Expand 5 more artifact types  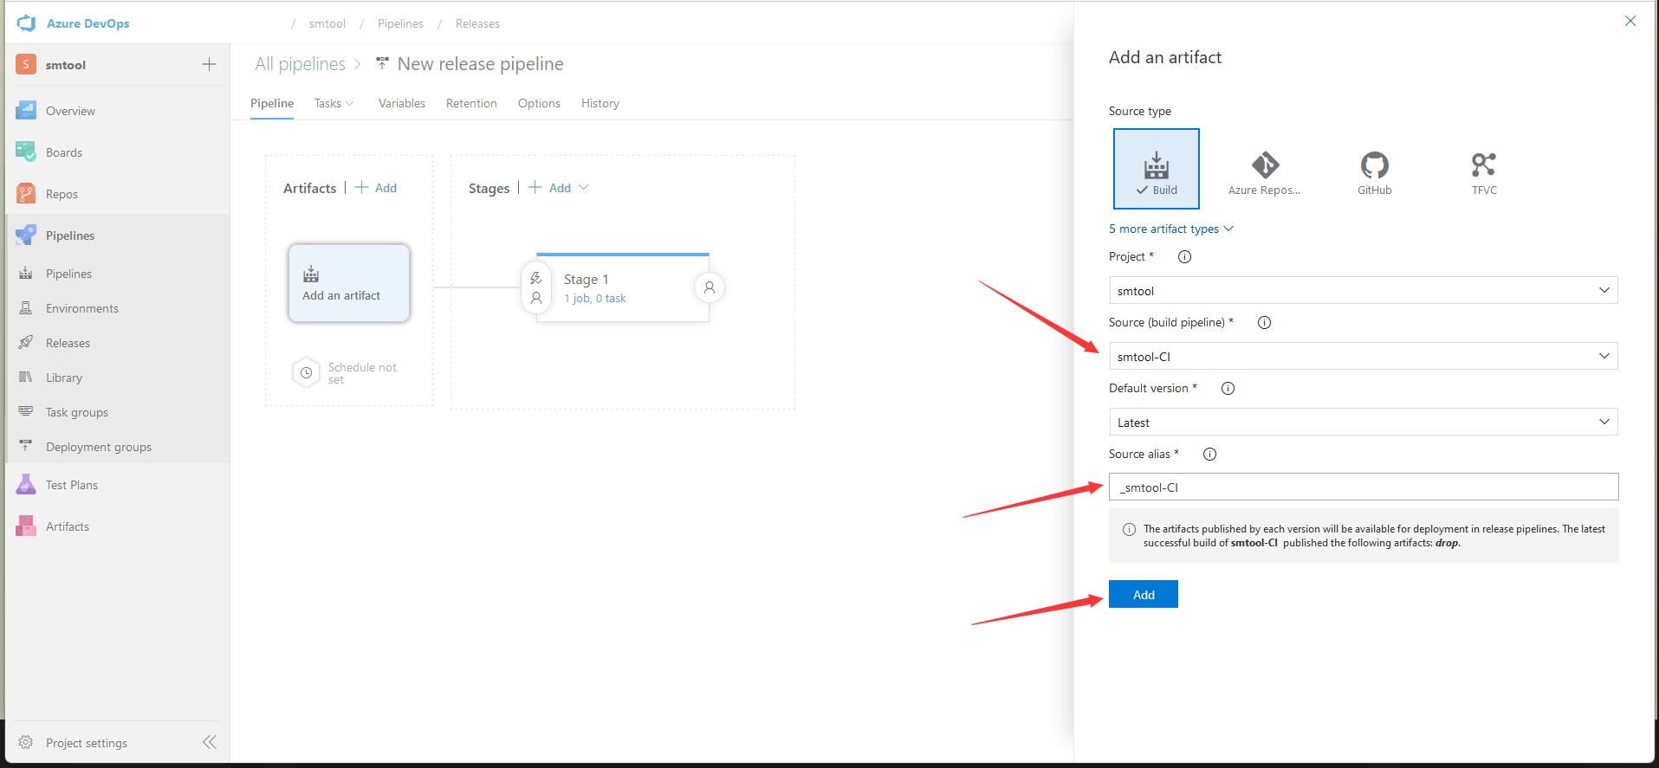click(1170, 229)
